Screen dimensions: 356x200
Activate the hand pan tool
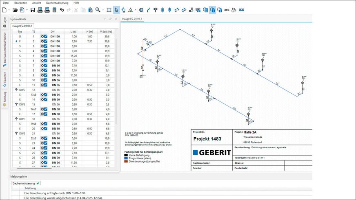[x=123, y=9]
